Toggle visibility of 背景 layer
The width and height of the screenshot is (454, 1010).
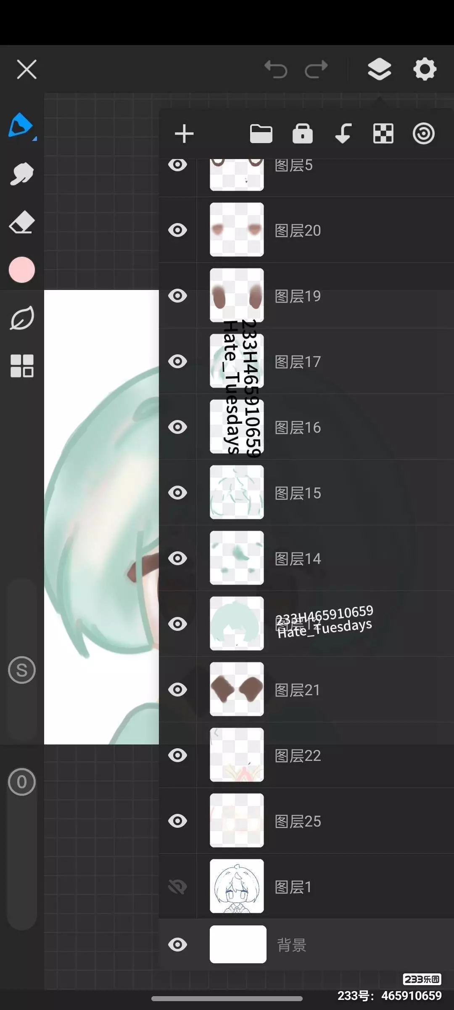tap(177, 945)
